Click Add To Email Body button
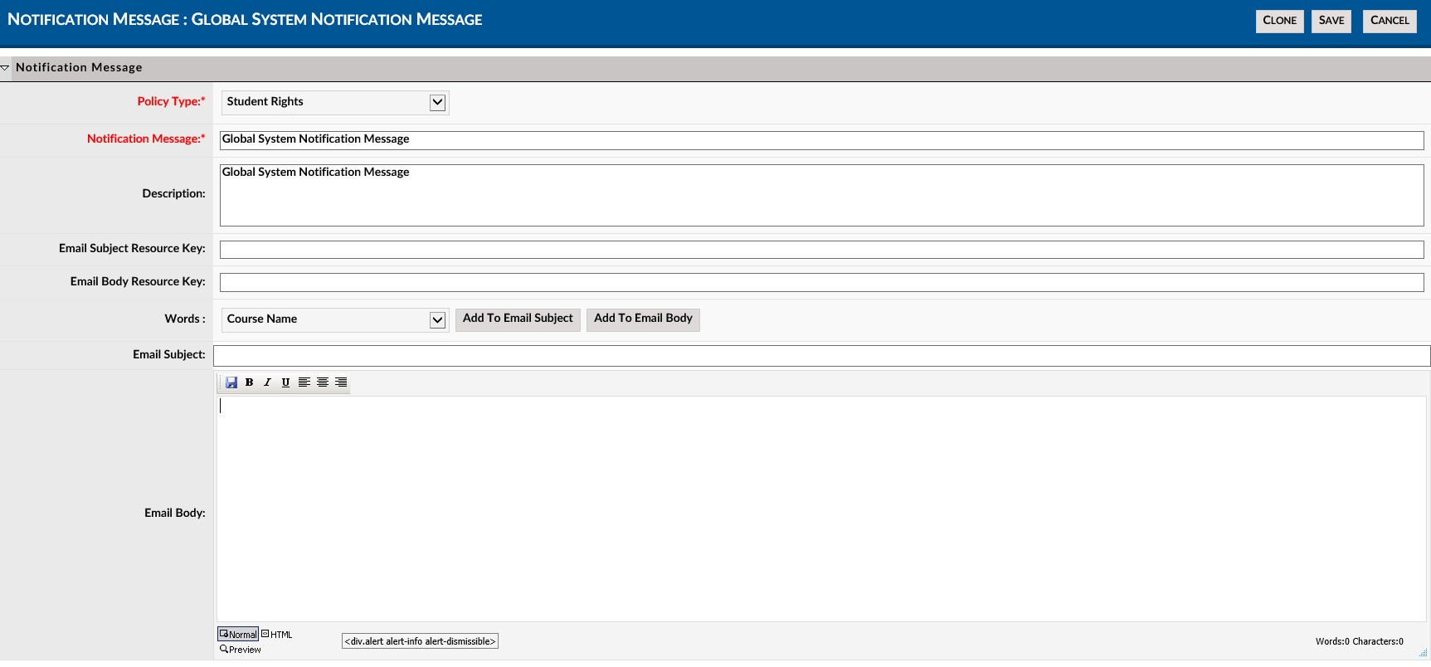Image resolution: width=1431 pixels, height=667 pixels. click(643, 319)
